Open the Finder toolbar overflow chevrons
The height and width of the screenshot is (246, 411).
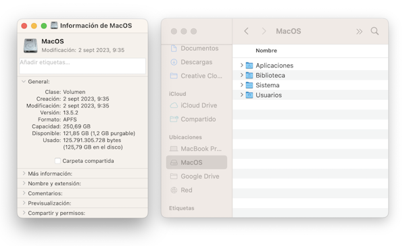(x=360, y=32)
